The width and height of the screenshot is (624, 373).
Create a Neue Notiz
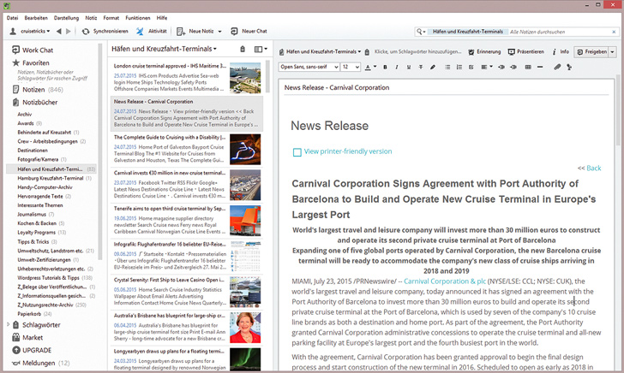pyautogui.click(x=195, y=31)
